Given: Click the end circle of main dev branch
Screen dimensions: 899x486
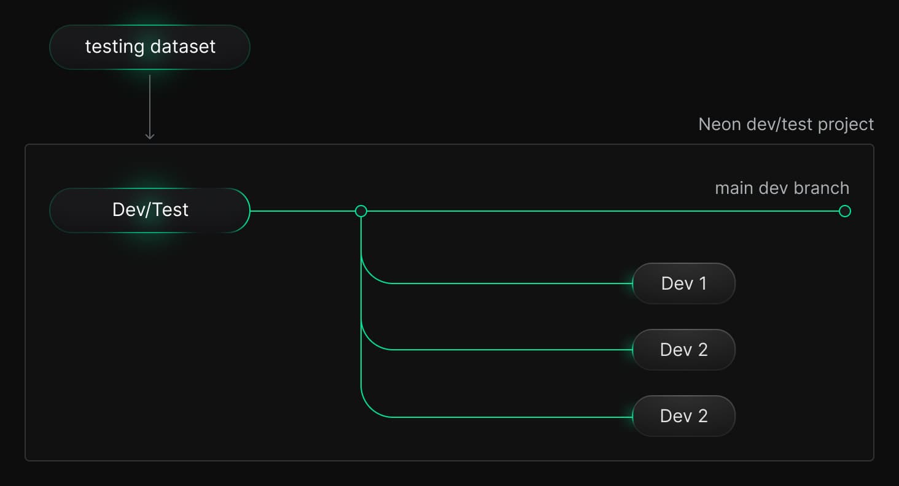Looking at the screenshot, I should pos(845,211).
